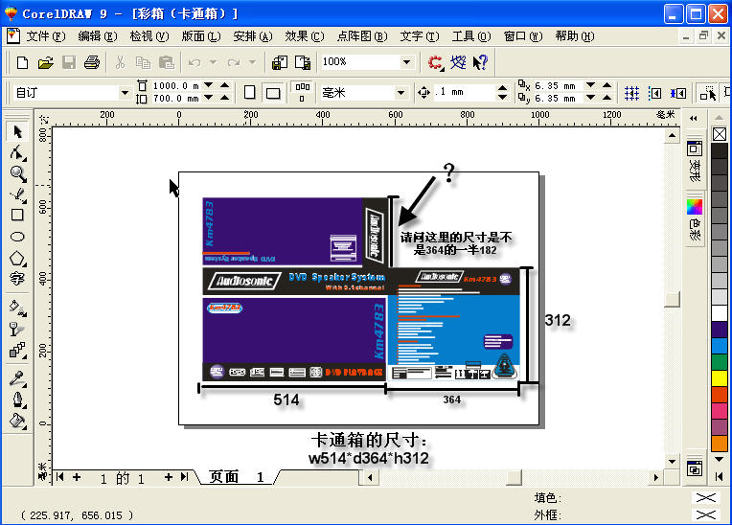Open the Outline pen tool flyout
This screenshot has height=525, width=732.
pos(17,399)
